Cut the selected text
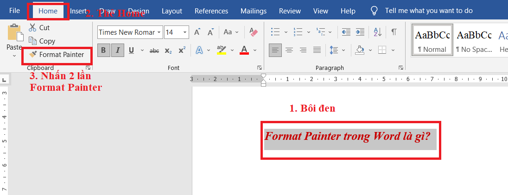The height and width of the screenshot is (195, 508). (x=39, y=27)
